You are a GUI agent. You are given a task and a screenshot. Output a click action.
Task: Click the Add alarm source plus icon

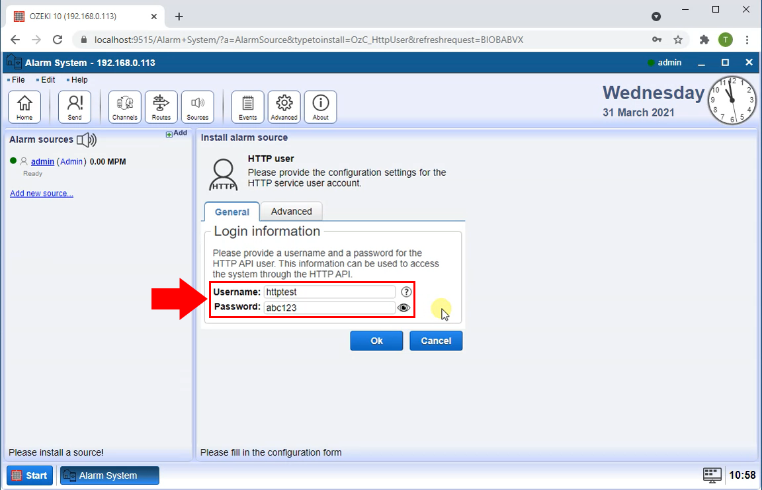coord(169,134)
